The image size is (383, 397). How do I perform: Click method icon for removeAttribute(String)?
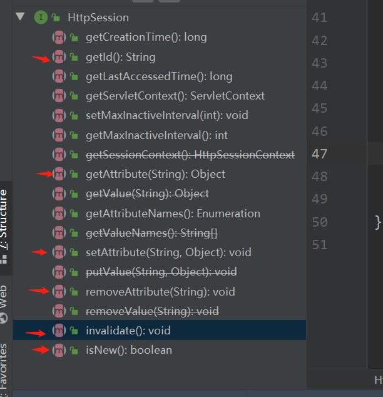(x=59, y=291)
